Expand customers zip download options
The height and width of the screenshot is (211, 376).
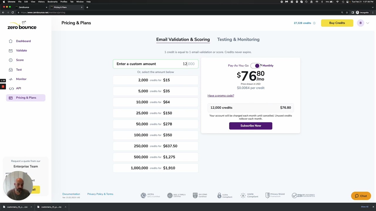pos(65,207)
